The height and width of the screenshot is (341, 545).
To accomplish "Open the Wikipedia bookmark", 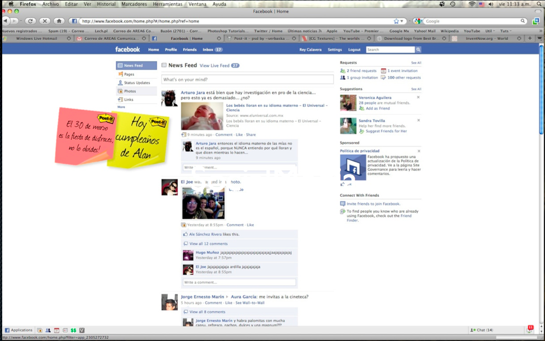I will point(450,31).
